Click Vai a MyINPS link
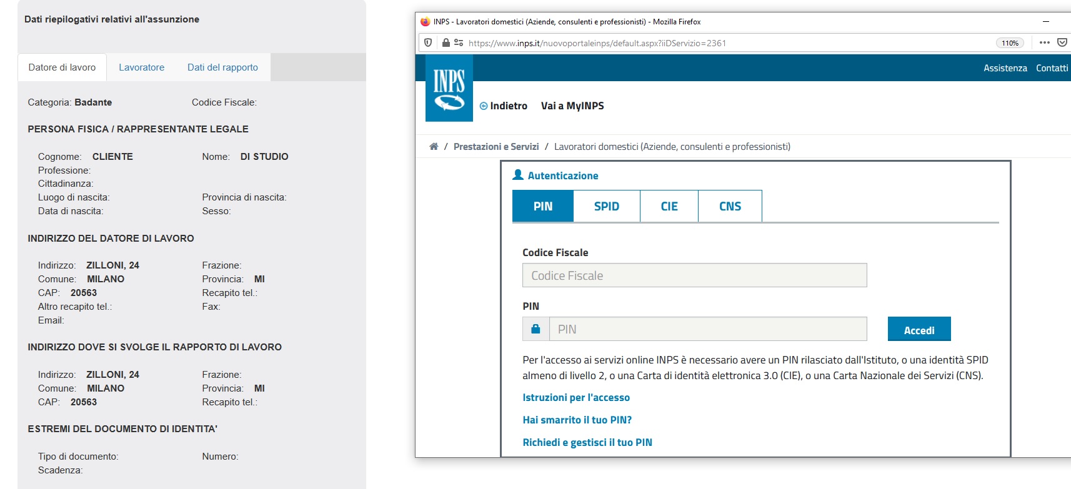Screen dimensions: 1071x489 (x=572, y=106)
